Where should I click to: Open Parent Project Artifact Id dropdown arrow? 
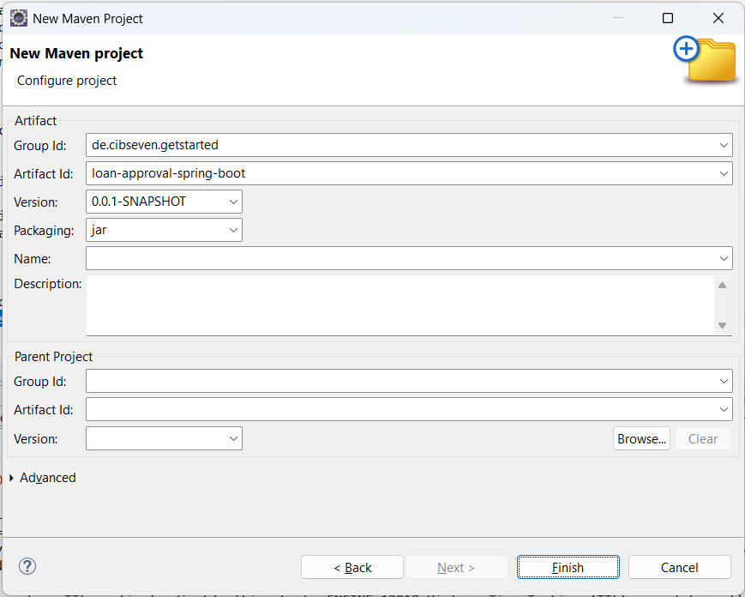[x=724, y=409]
